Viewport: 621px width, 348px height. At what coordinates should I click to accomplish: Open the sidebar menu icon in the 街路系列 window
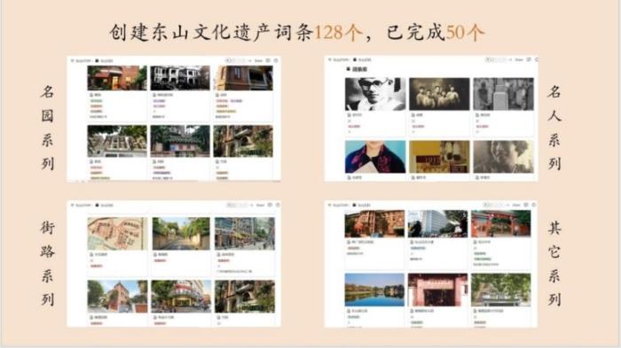72,205
